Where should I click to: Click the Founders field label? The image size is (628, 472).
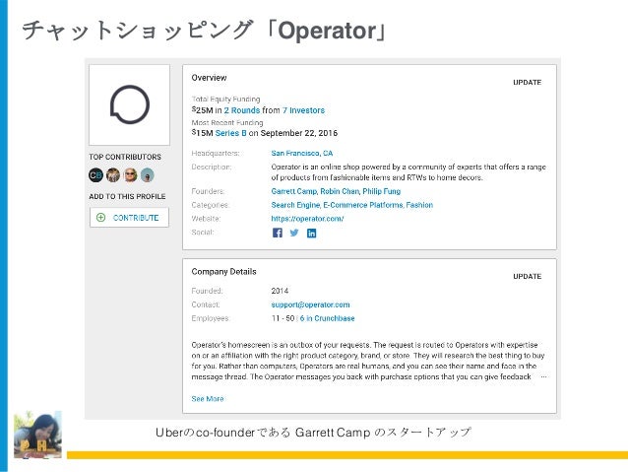[x=209, y=191]
